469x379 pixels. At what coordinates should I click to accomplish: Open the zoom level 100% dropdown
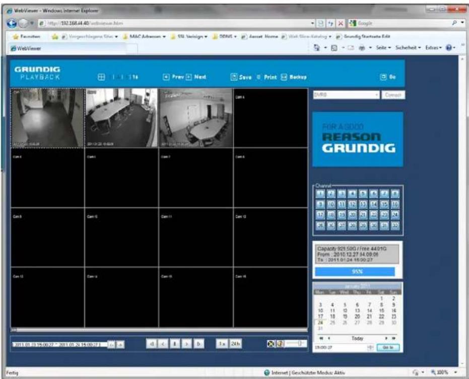455,372
